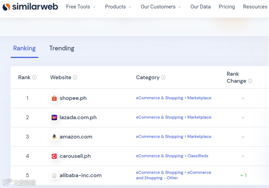Open the alibaba-inc.com website entry
The width and height of the screenshot is (269, 188).
(x=80, y=176)
